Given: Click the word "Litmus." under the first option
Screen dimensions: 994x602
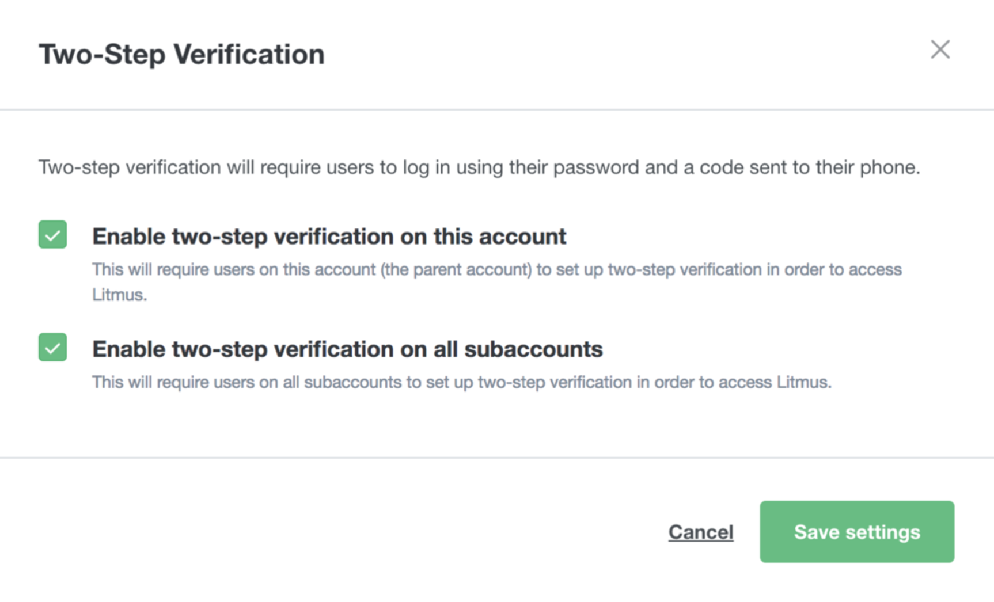Looking at the screenshot, I should tap(119, 295).
